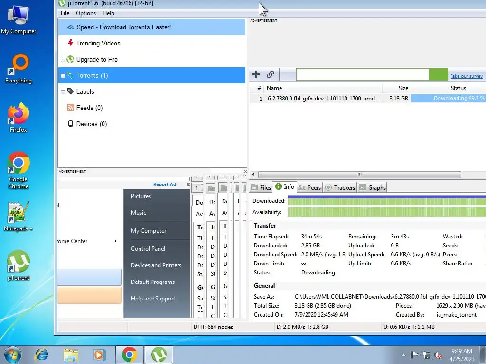Screen dimensions: 486x364
Task: Open Music from the Start menu
Action: (138, 213)
